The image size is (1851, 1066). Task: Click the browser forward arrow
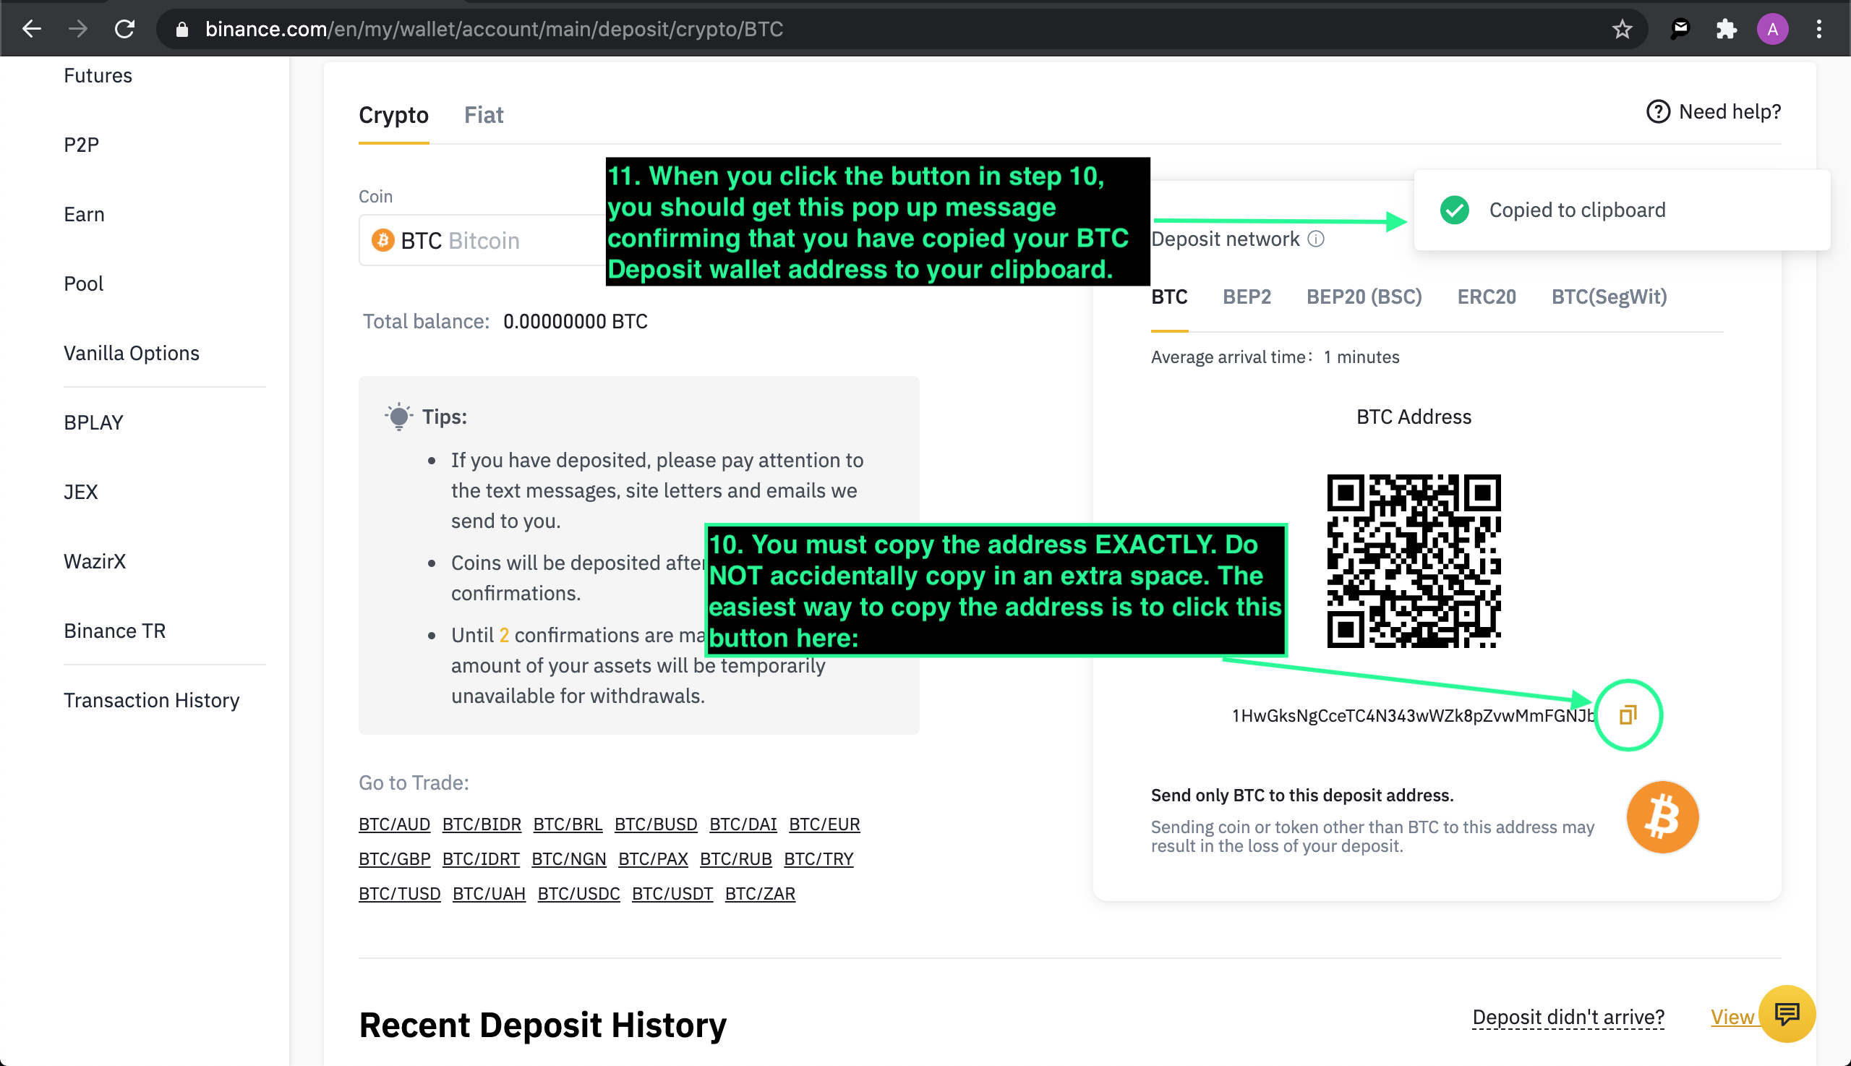pos(77,28)
